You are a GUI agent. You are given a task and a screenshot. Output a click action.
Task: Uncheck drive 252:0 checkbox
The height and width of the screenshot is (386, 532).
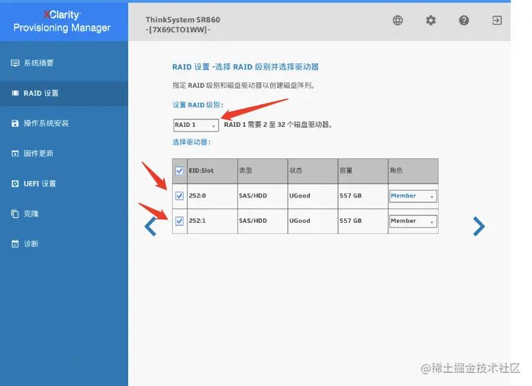click(x=180, y=195)
